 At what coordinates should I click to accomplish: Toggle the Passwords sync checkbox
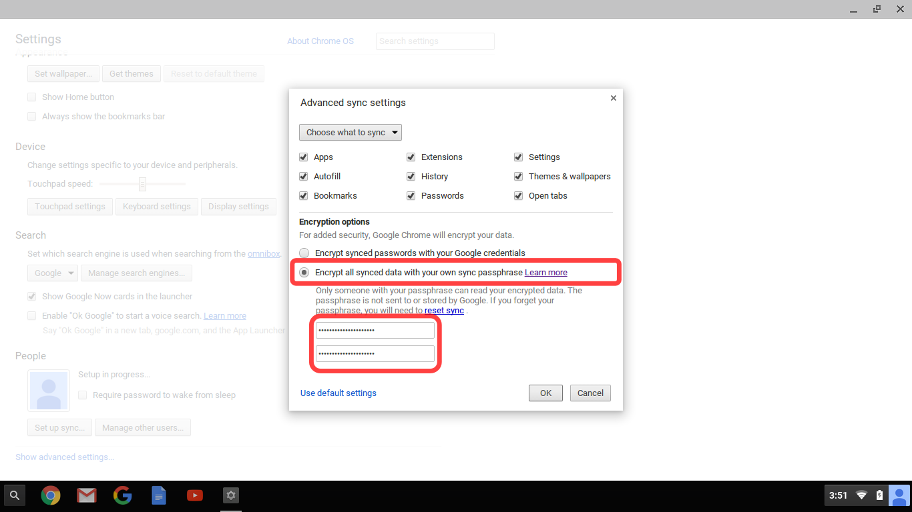411,196
